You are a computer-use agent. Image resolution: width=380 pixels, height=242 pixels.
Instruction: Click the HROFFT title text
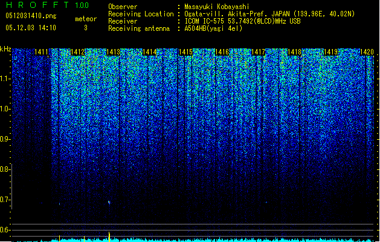(x=37, y=5)
